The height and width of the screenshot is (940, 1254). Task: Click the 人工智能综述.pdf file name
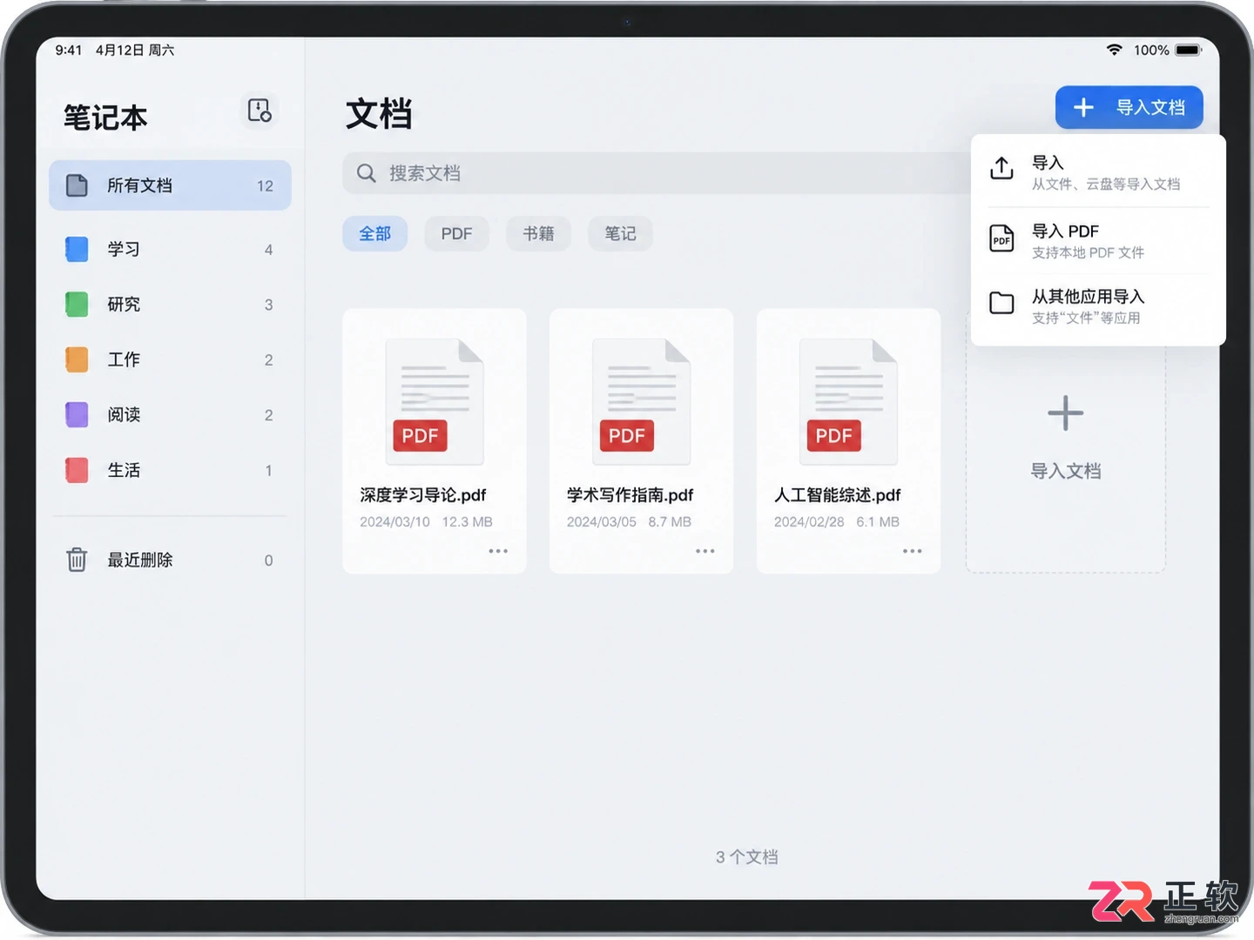838,495
